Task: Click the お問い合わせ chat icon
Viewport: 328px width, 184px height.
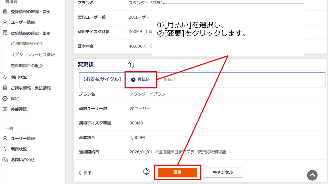Action: tap(5, 160)
